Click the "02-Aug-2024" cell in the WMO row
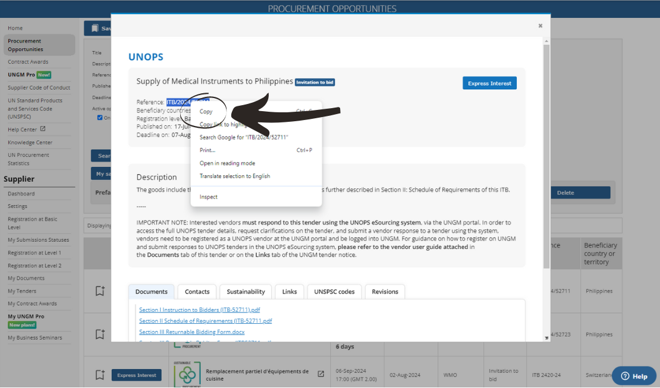 point(405,375)
